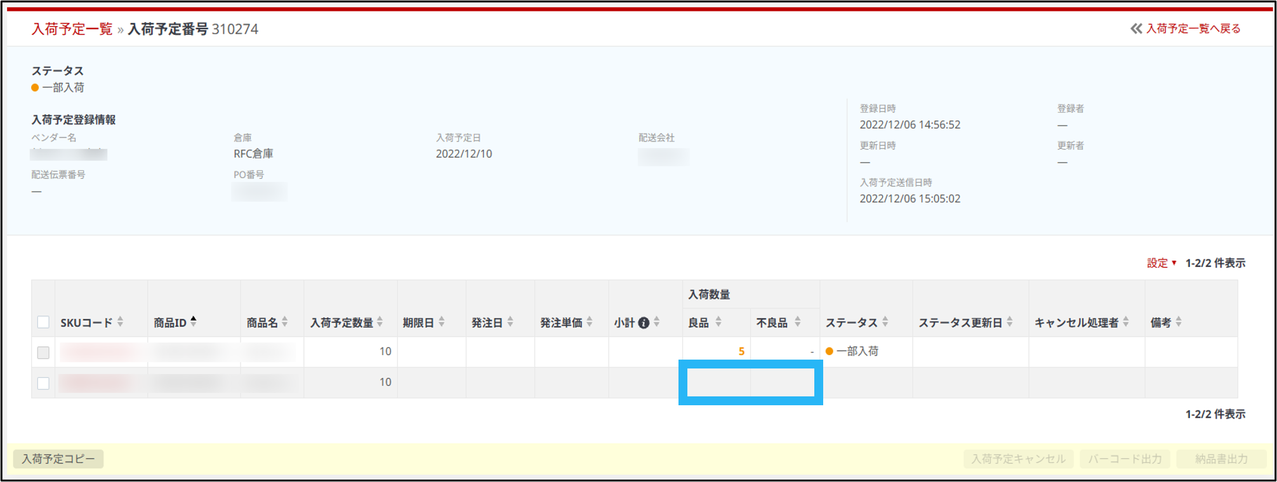Viewport: 1277px width, 482px height.
Task: Open the 設定 dropdown menu
Action: 1161,263
